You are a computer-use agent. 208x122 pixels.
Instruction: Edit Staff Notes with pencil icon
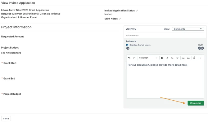click(x=120, y=19)
